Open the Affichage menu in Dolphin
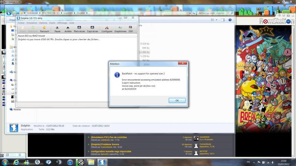Viewport: 296px width, 166px height. coord(62,23)
